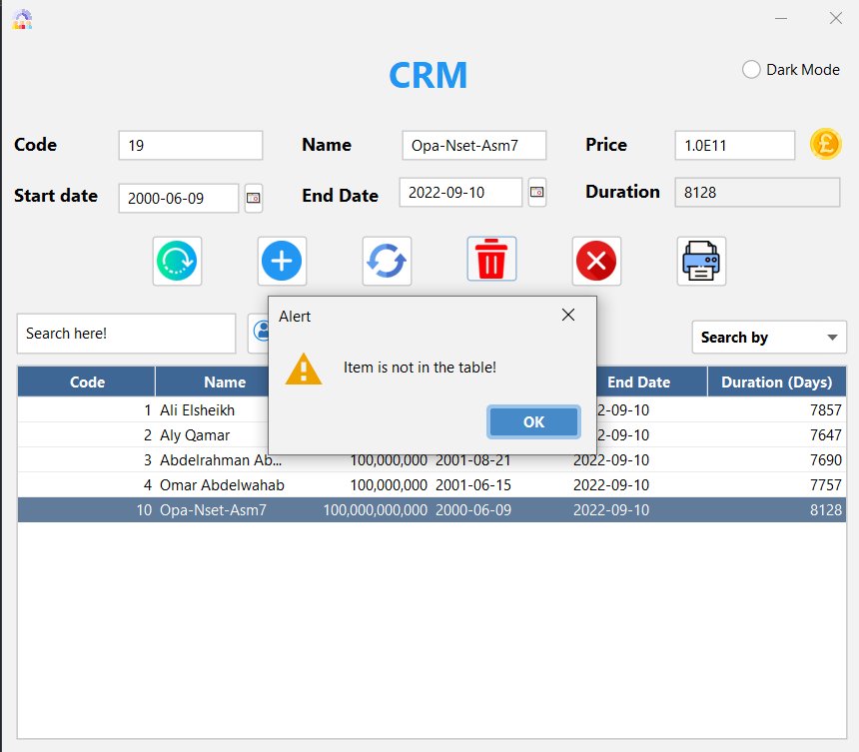Select the highlighted Opa-Nset-Asm7 table row
859x752 pixels.
431,510
